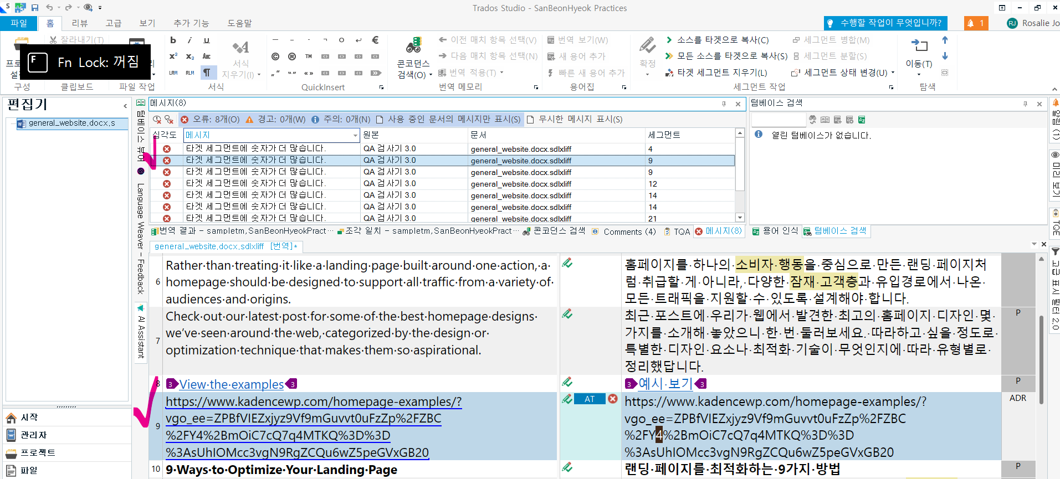Insert euro symbol from QuickInsert

(375, 40)
